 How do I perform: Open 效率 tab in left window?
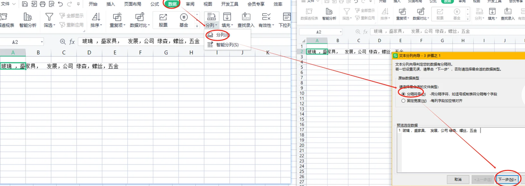[x=278, y=4]
